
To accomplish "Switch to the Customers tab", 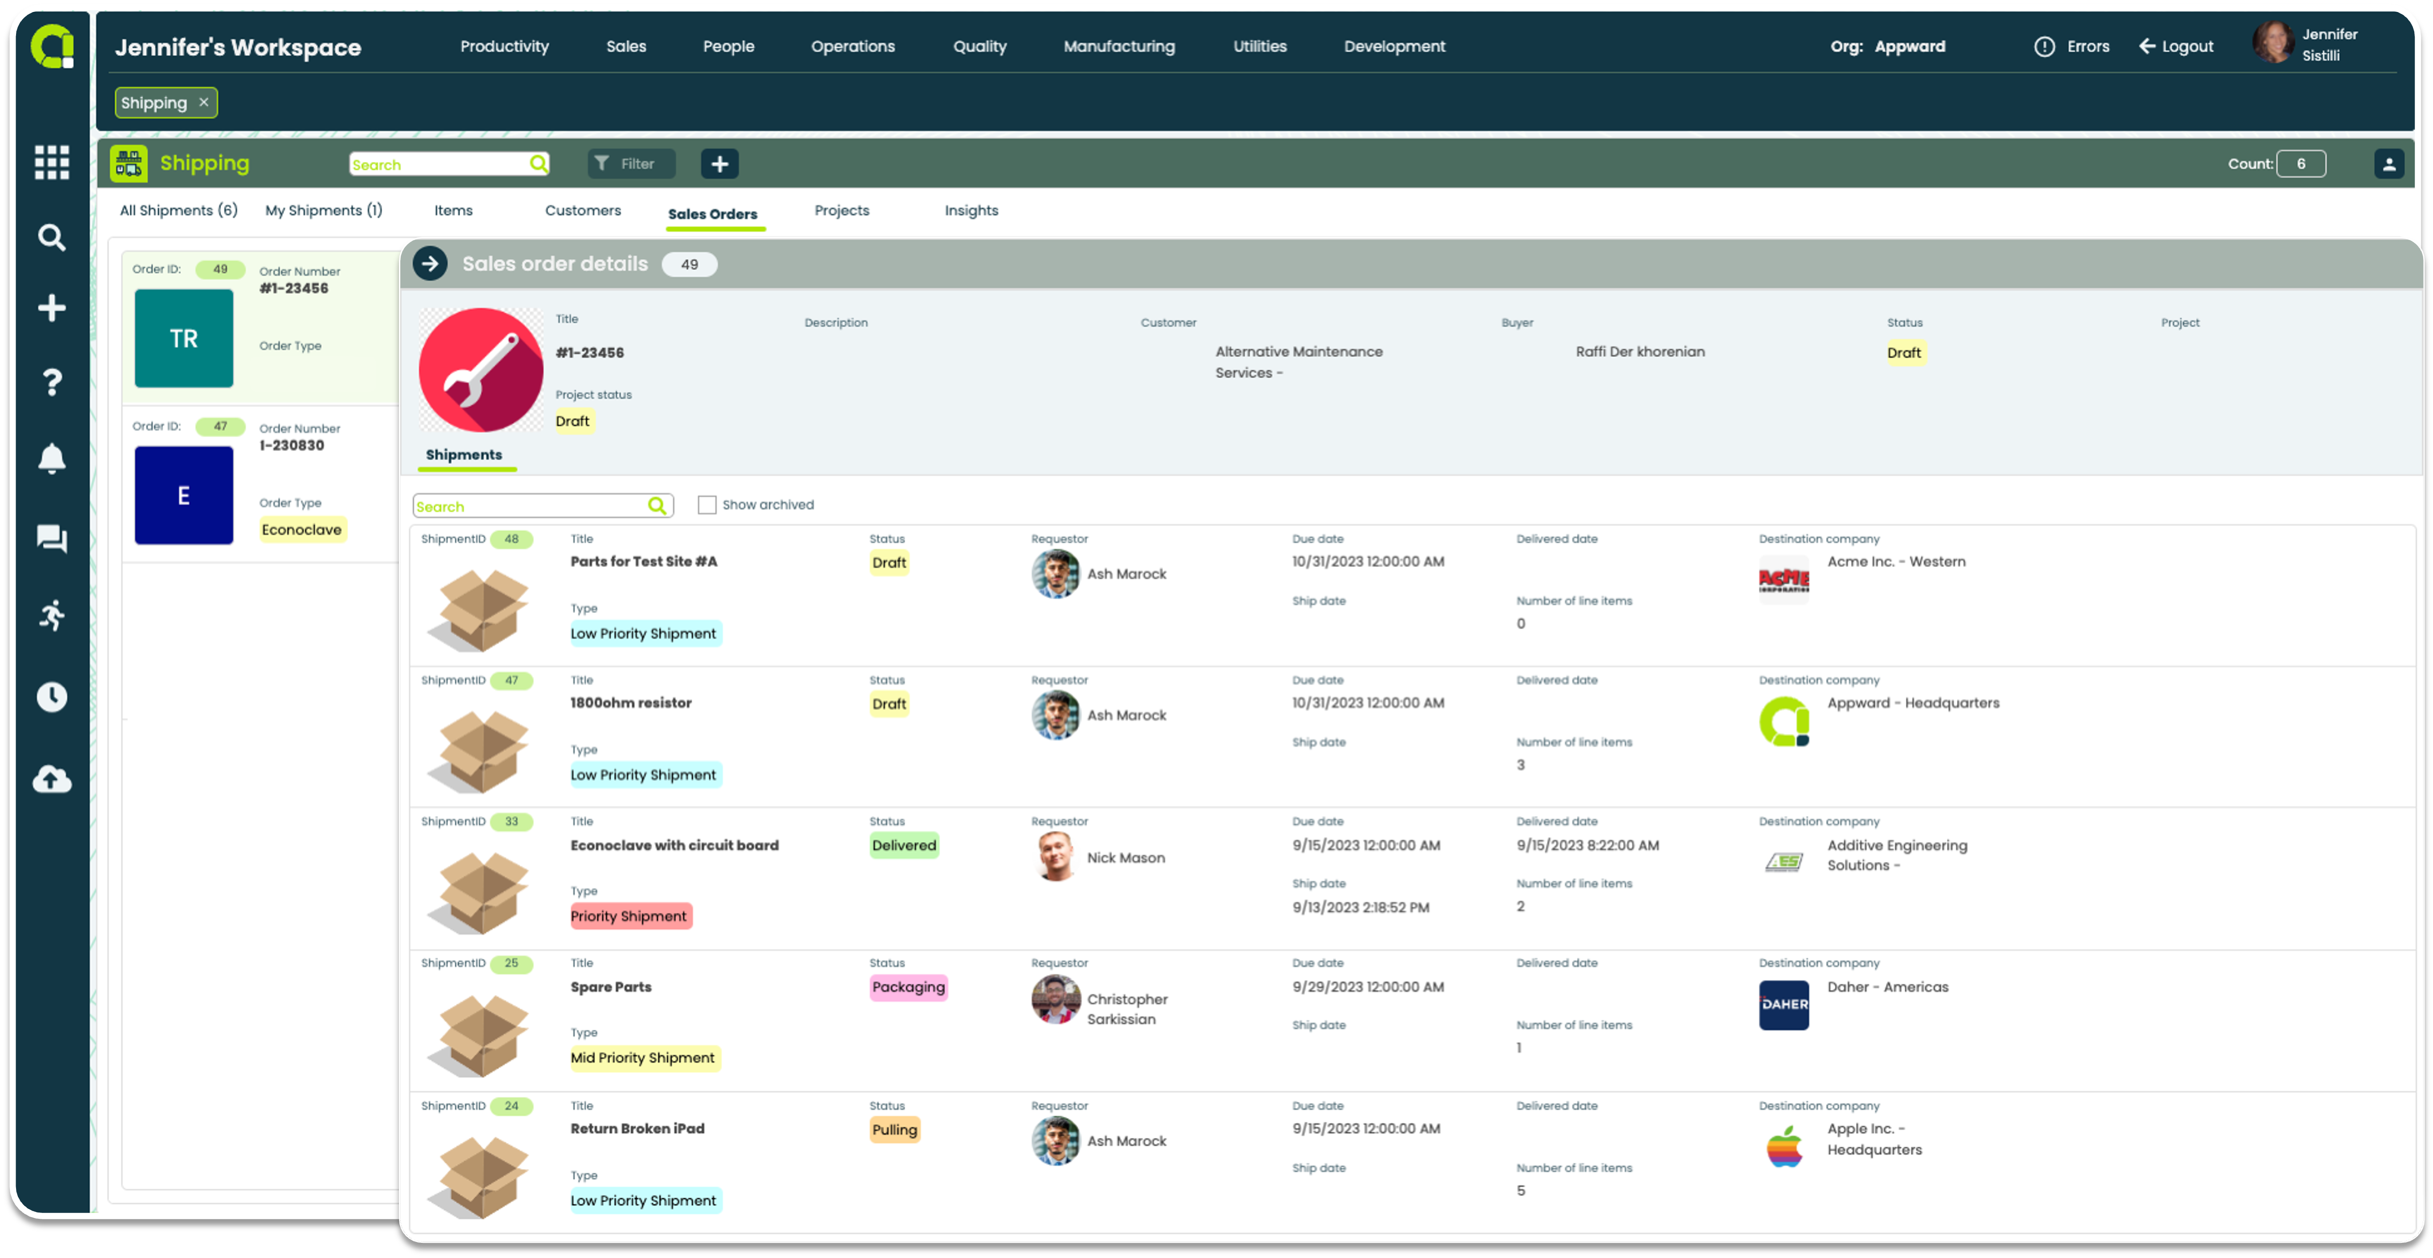I will click(x=583, y=211).
